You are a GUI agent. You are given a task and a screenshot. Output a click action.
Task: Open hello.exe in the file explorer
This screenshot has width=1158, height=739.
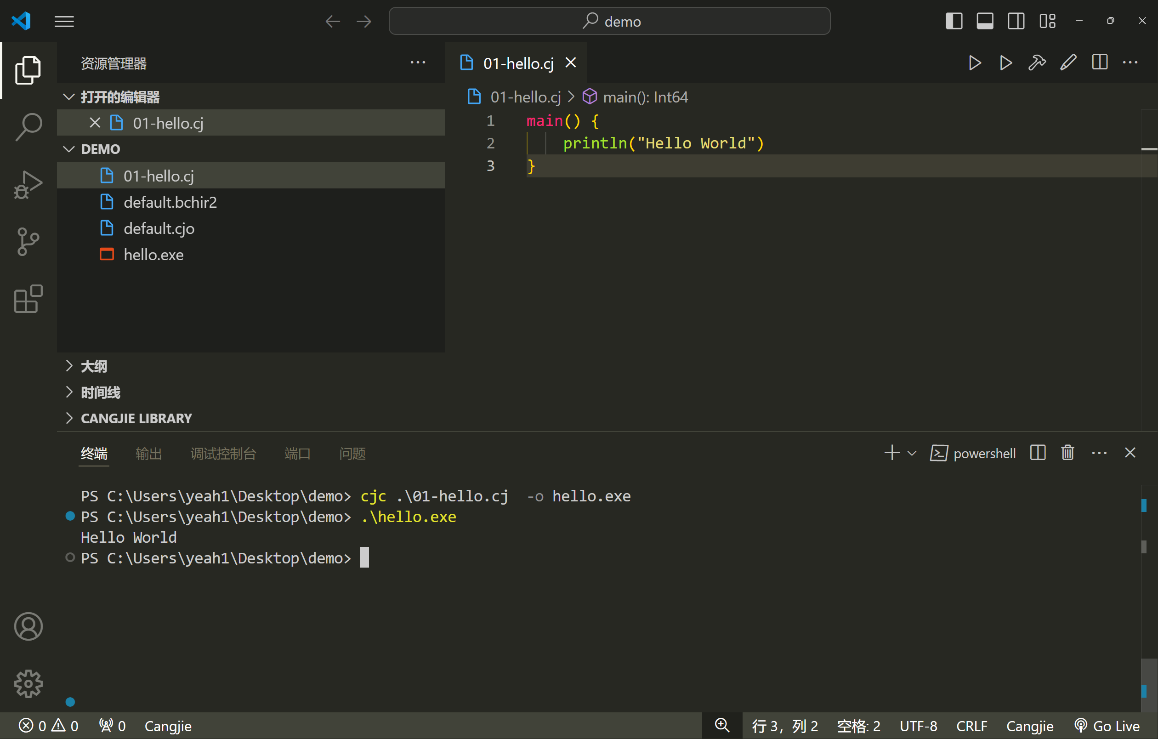[x=153, y=255]
